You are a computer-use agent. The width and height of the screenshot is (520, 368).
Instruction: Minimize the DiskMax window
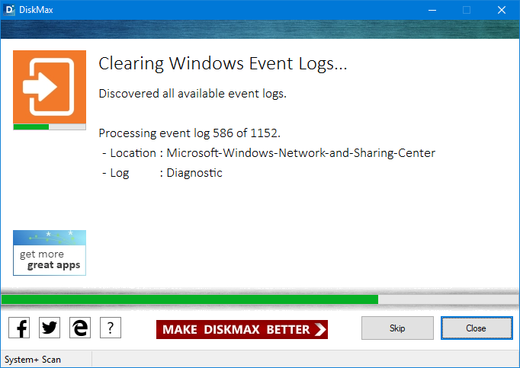(x=432, y=10)
